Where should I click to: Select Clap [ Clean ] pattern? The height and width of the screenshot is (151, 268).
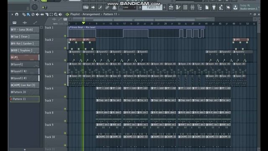coord(25,36)
